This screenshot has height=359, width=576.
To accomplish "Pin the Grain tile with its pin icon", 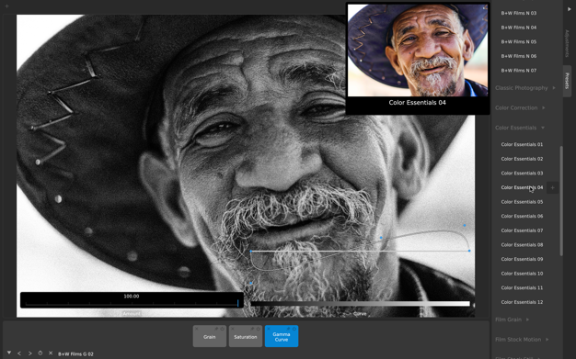I will (216, 329).
